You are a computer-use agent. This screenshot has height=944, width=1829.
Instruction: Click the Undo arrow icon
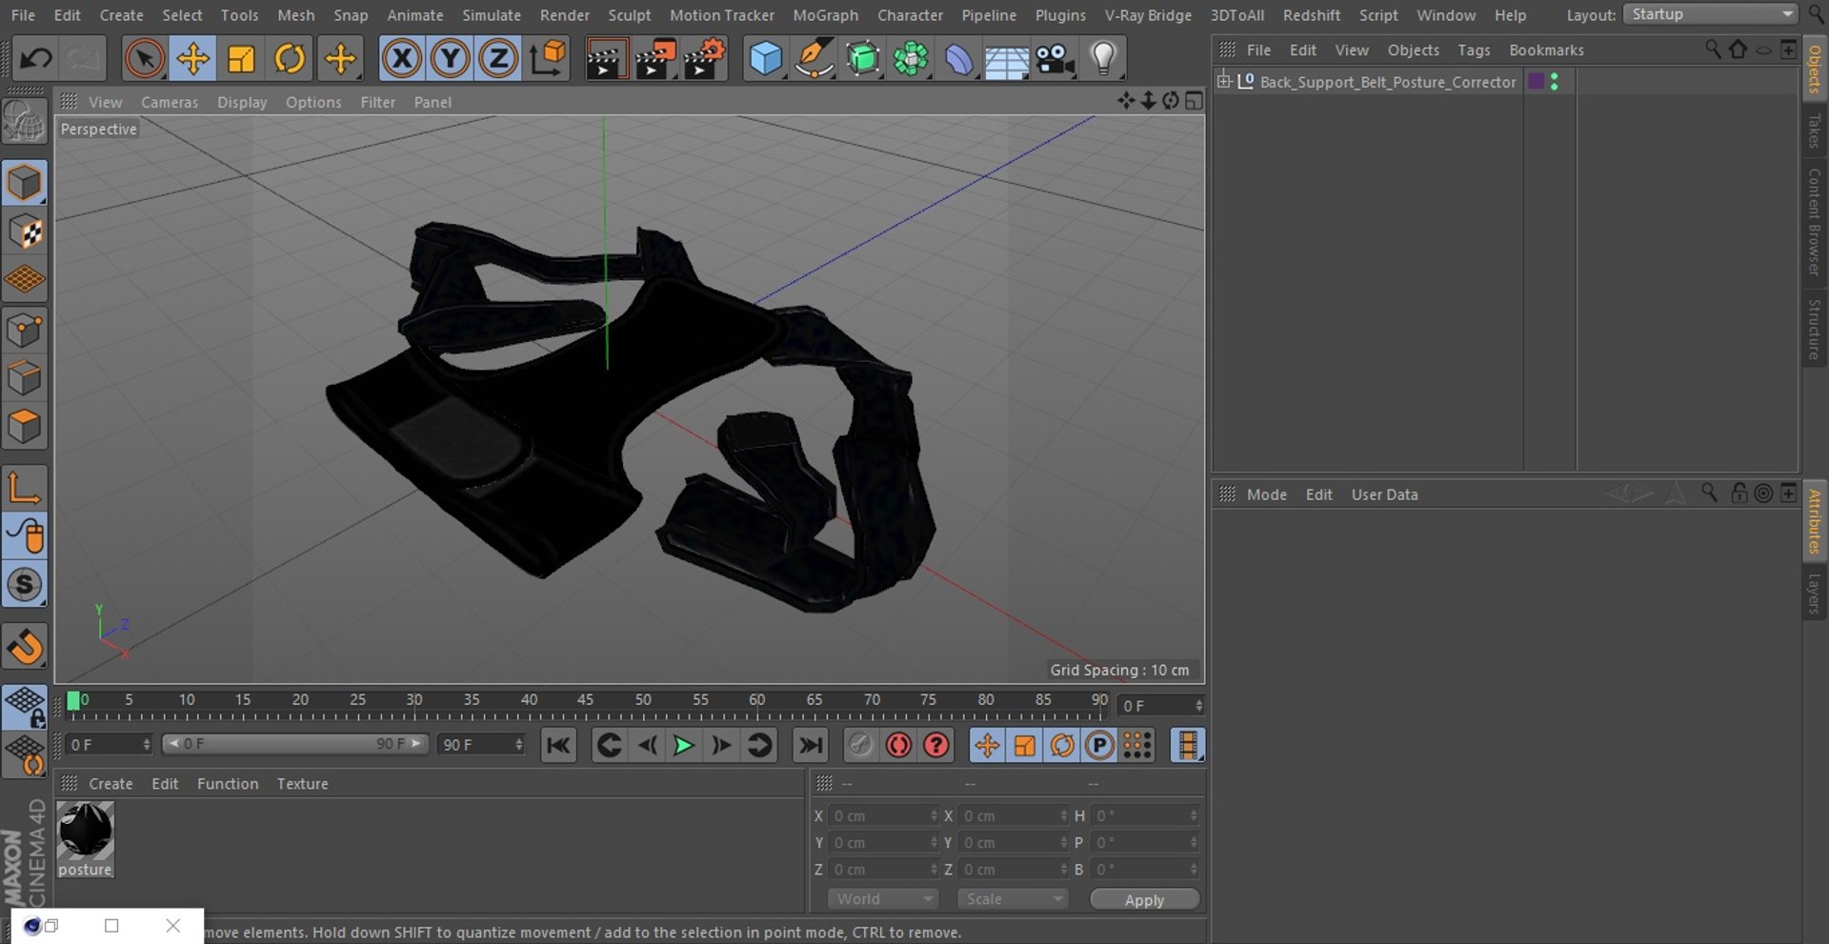tap(35, 59)
